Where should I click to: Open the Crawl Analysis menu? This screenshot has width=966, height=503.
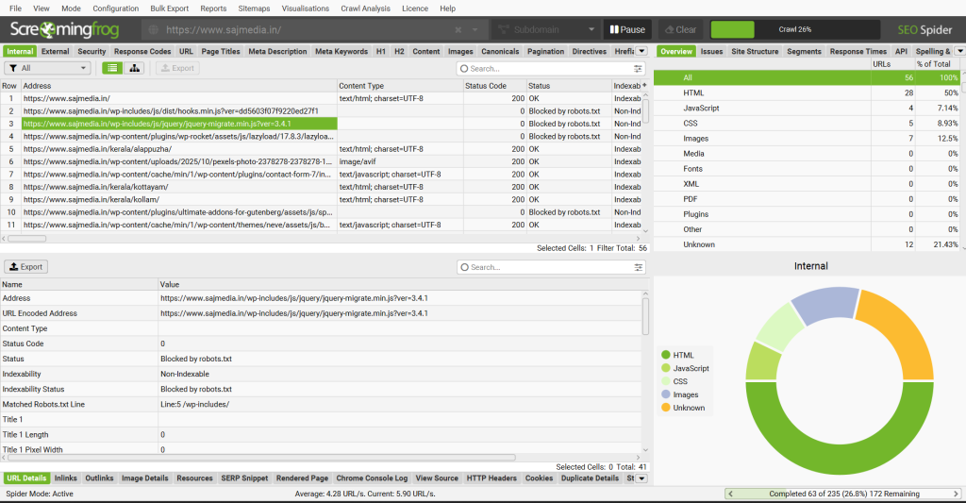click(365, 8)
